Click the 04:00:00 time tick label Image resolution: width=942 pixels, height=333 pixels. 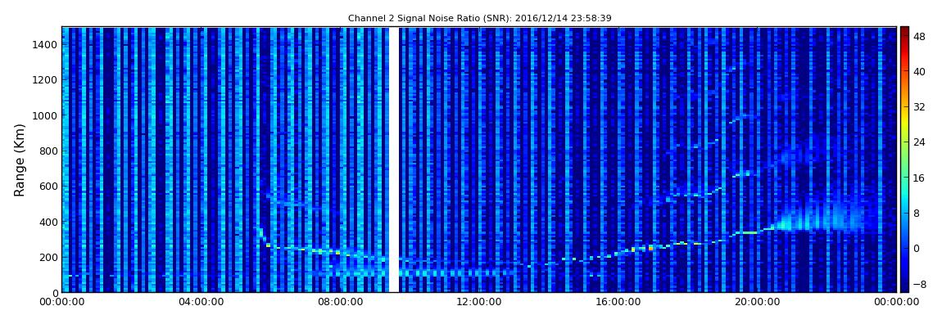click(x=200, y=302)
